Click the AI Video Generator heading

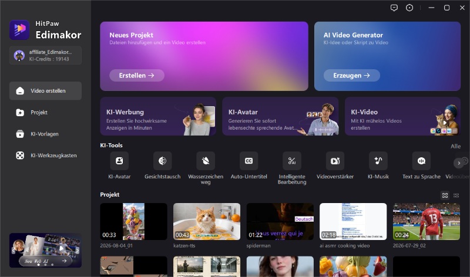(353, 35)
